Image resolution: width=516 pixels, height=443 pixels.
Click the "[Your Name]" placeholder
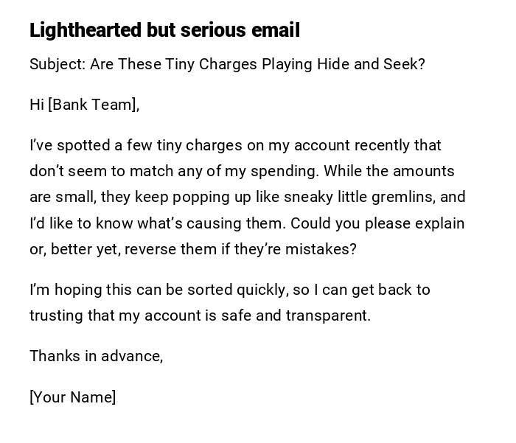(x=72, y=397)
